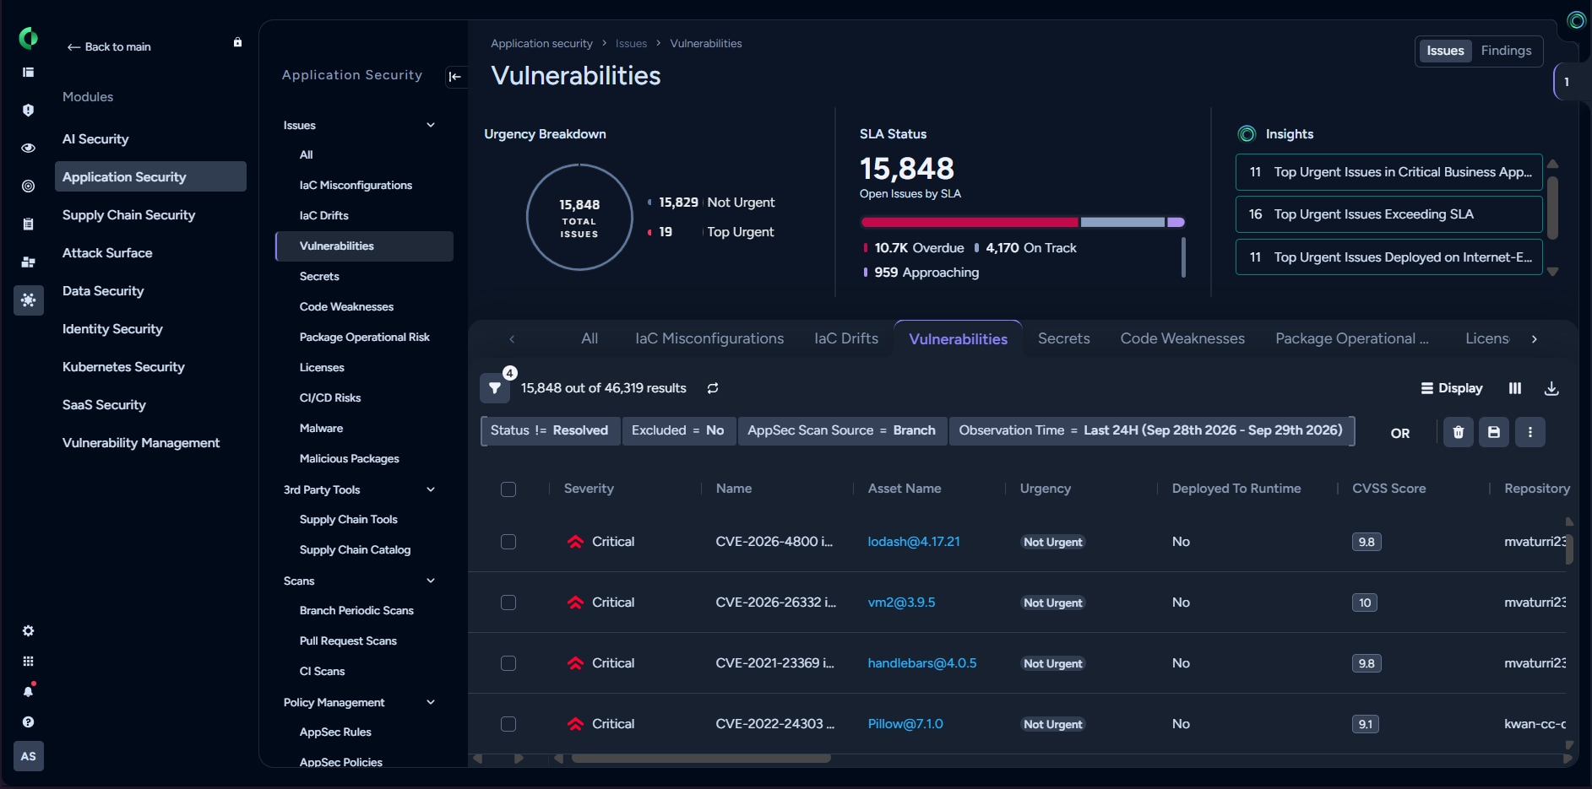Open the Display options button

[x=1452, y=388]
